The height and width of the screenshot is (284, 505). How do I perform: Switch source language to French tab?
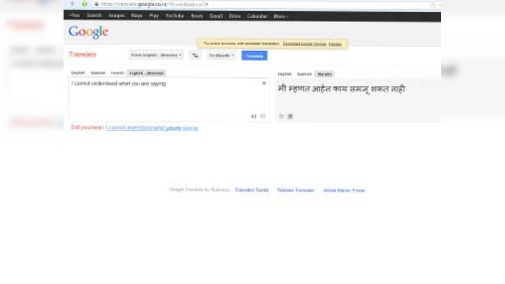tap(117, 73)
